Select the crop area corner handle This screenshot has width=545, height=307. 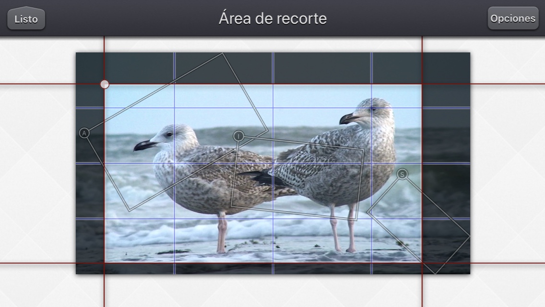(x=105, y=84)
